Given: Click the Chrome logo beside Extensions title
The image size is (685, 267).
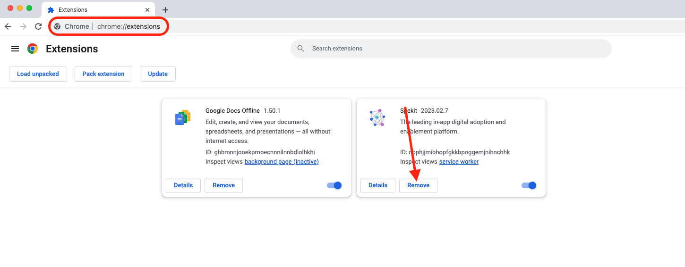Looking at the screenshot, I should click(x=33, y=49).
